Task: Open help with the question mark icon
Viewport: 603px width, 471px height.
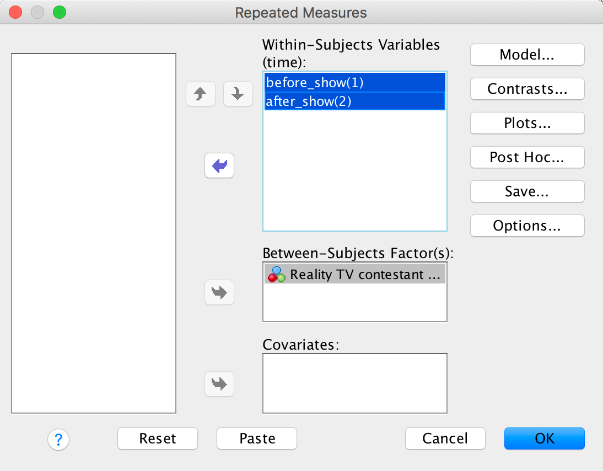Action: pos(58,439)
